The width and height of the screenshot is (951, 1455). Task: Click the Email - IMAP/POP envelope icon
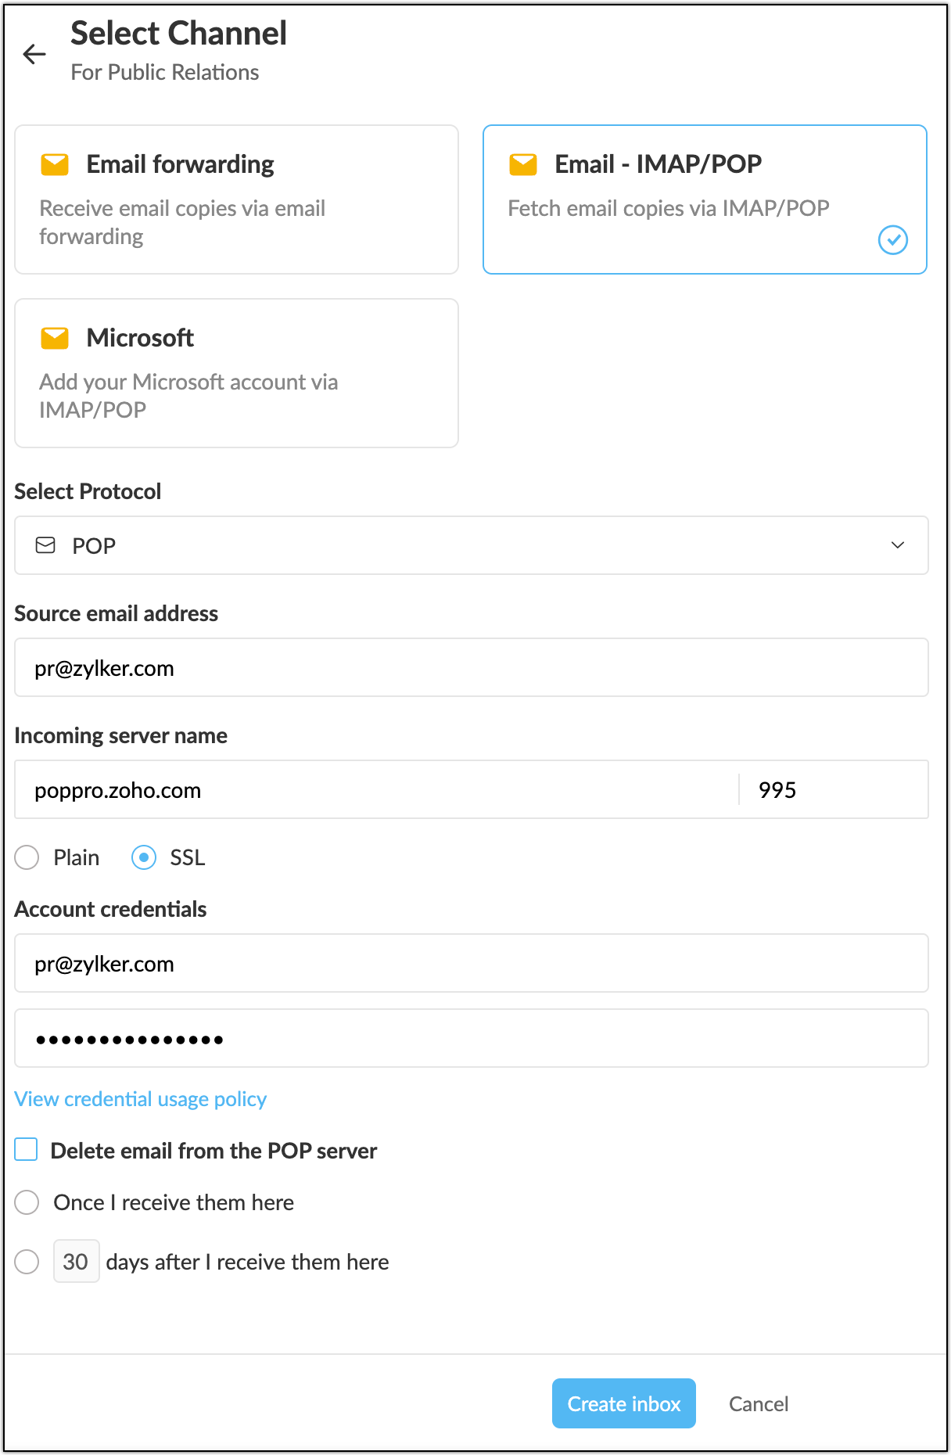523,165
